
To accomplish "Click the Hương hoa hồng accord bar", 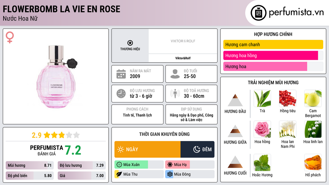I will pyautogui.click(x=270, y=56).
